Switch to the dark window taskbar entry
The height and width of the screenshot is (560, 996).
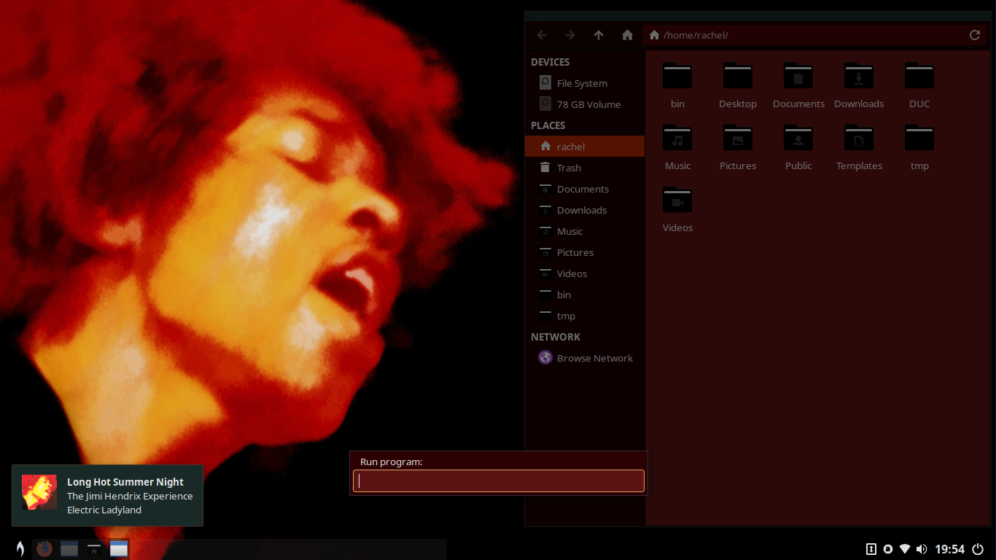click(69, 548)
